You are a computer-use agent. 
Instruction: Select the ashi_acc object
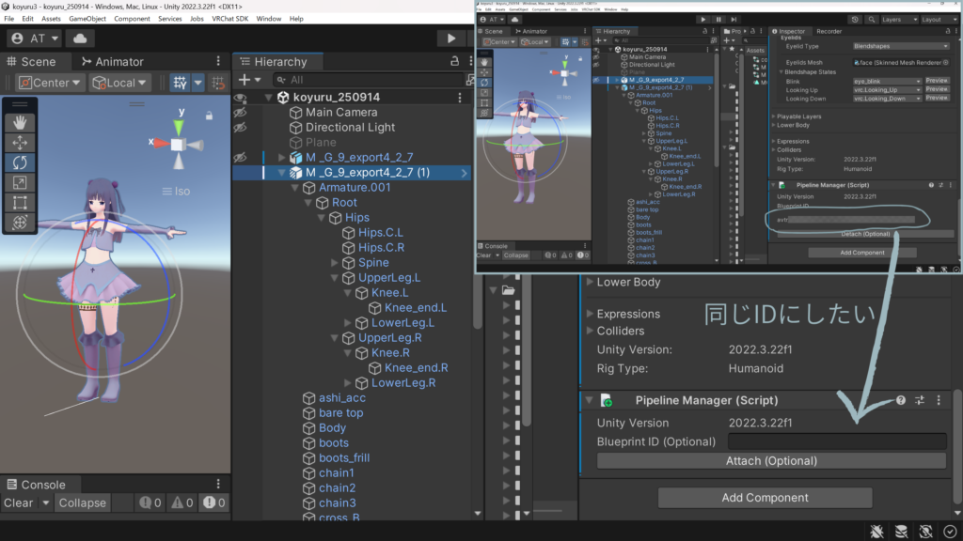point(342,397)
